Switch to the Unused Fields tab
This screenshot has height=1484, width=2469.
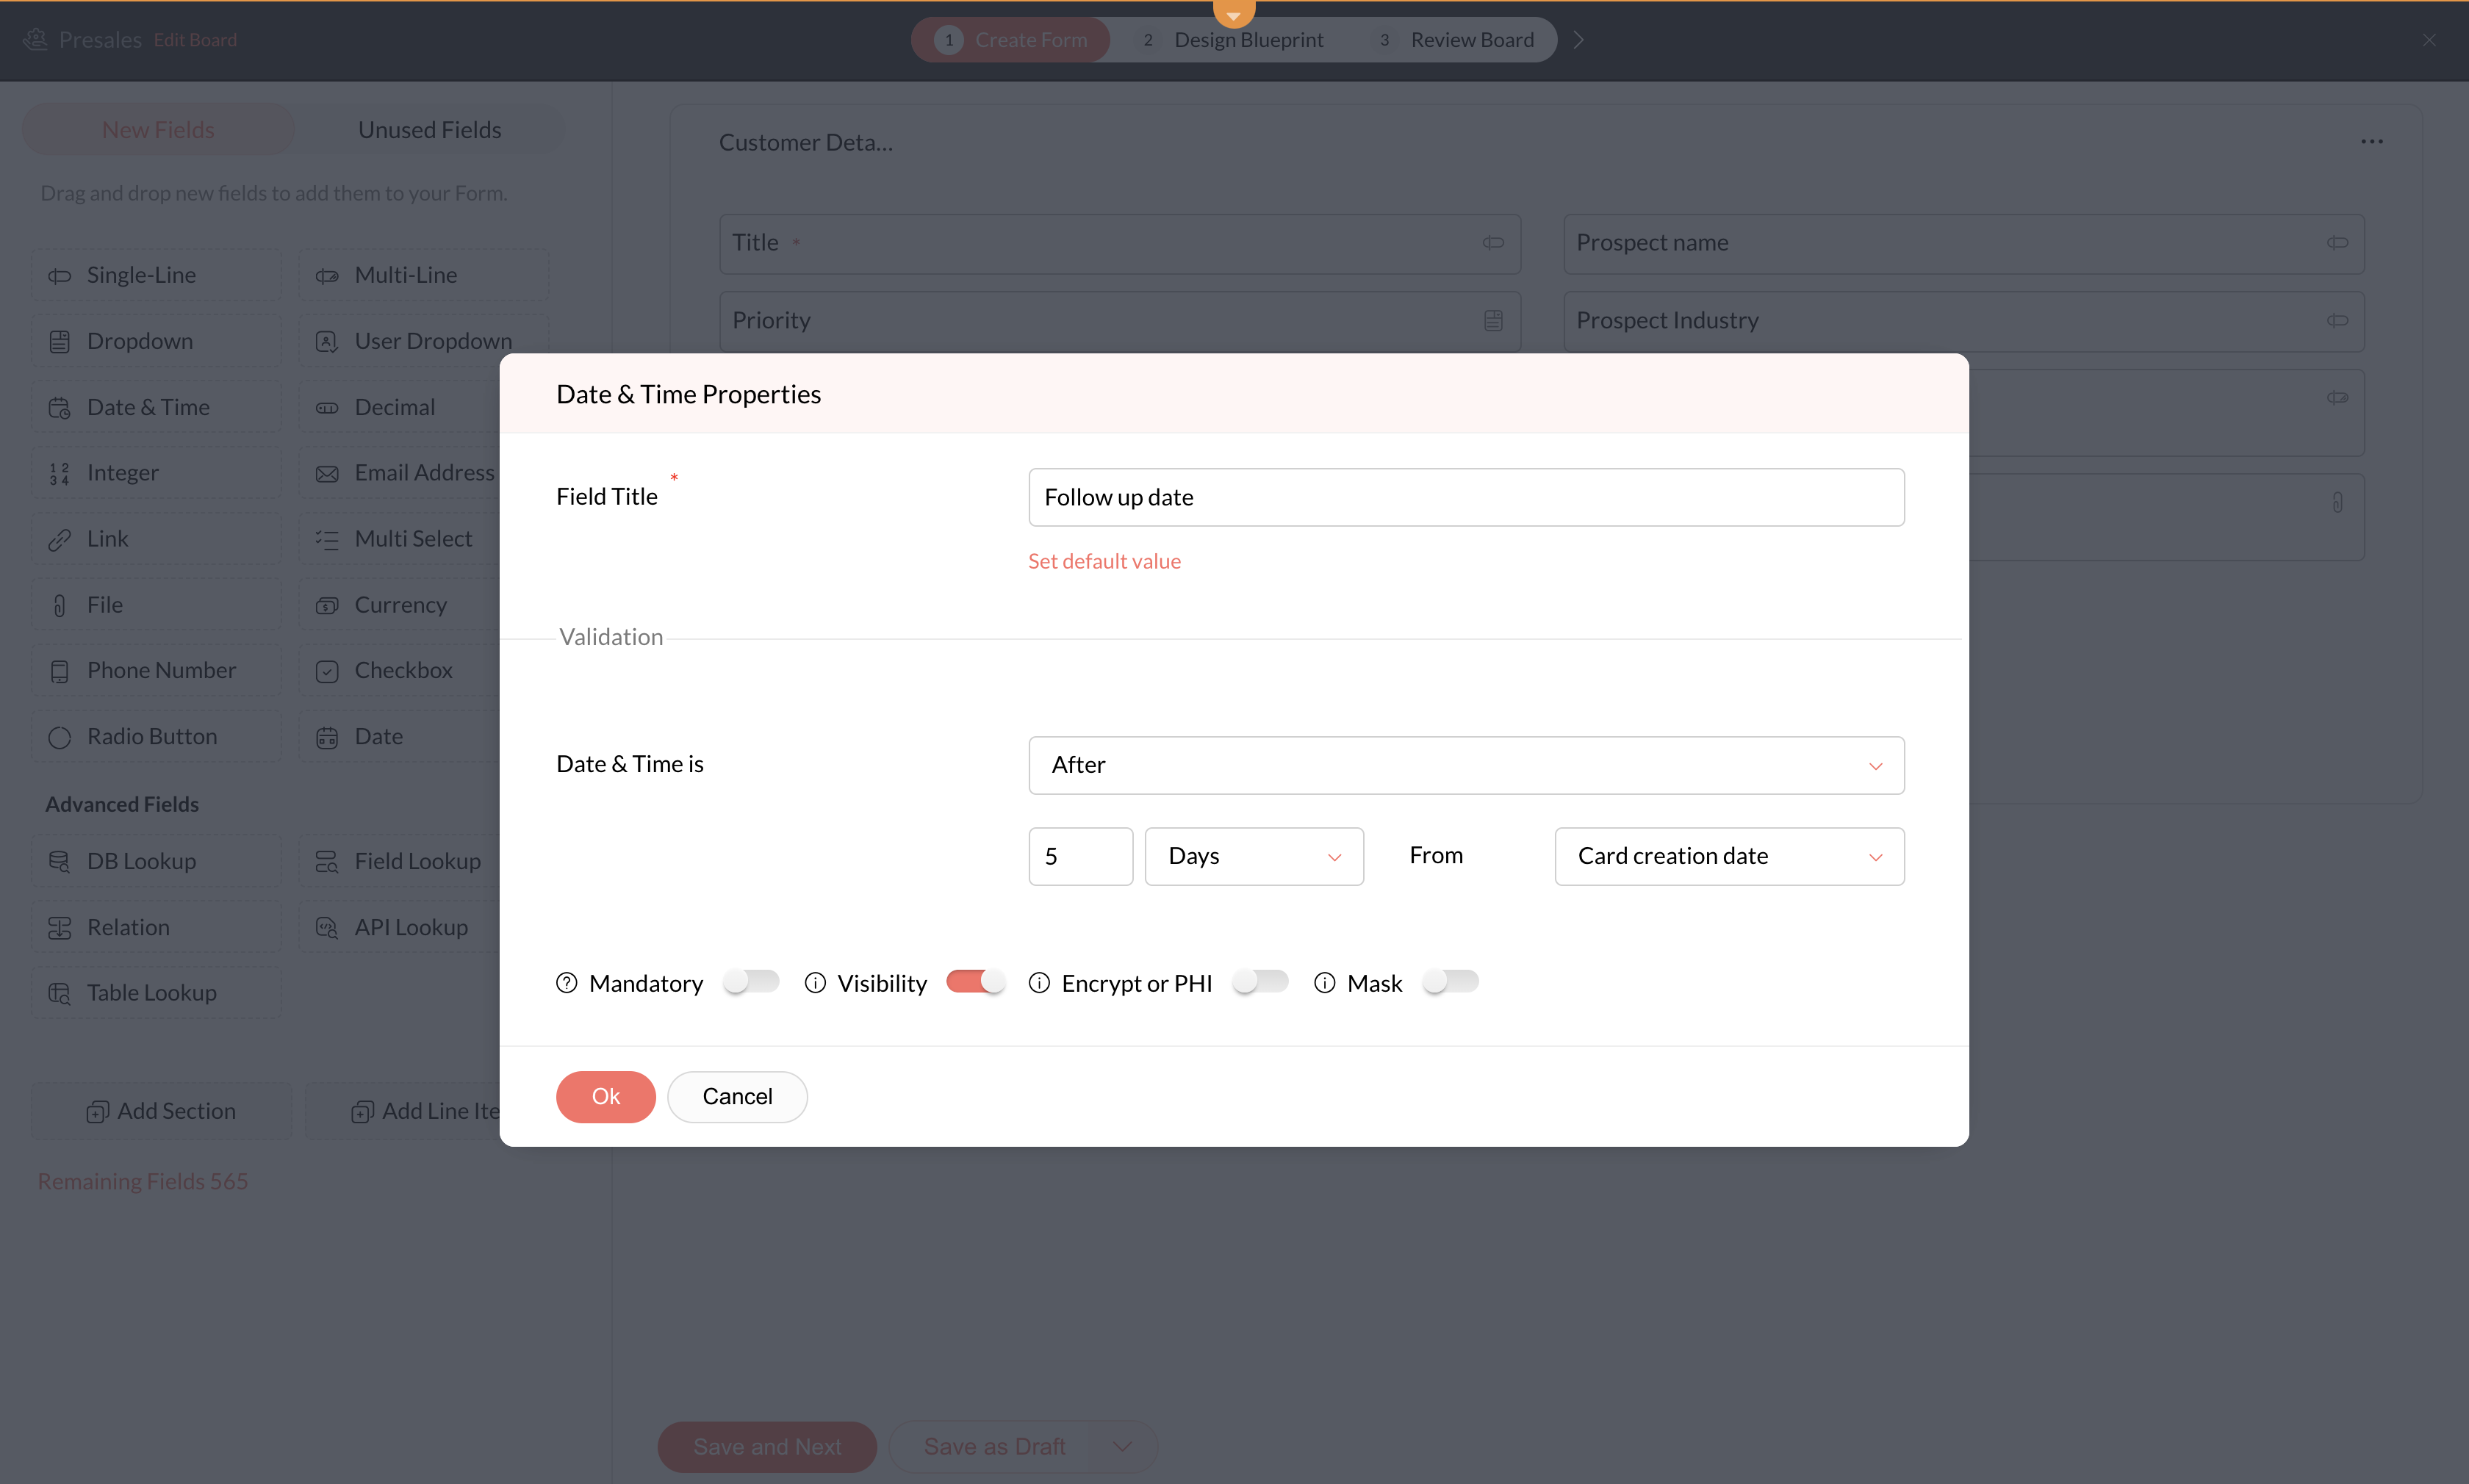coord(429,130)
